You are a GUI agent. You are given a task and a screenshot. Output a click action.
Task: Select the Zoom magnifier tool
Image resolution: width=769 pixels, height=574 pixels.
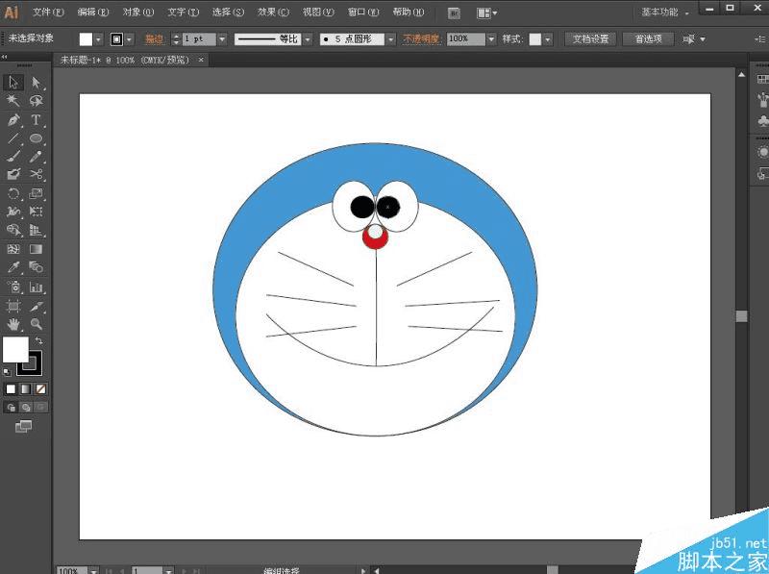[x=36, y=325]
